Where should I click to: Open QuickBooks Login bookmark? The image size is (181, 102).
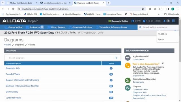pyautogui.click(x=49, y=14)
